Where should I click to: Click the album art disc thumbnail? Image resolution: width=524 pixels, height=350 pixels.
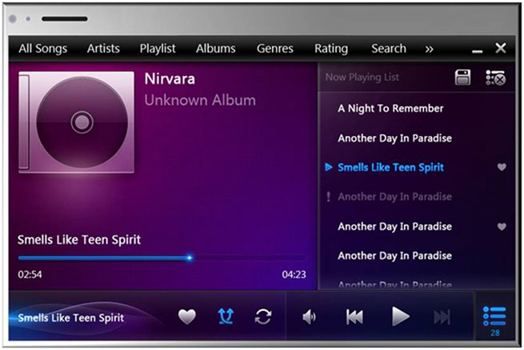click(x=77, y=122)
